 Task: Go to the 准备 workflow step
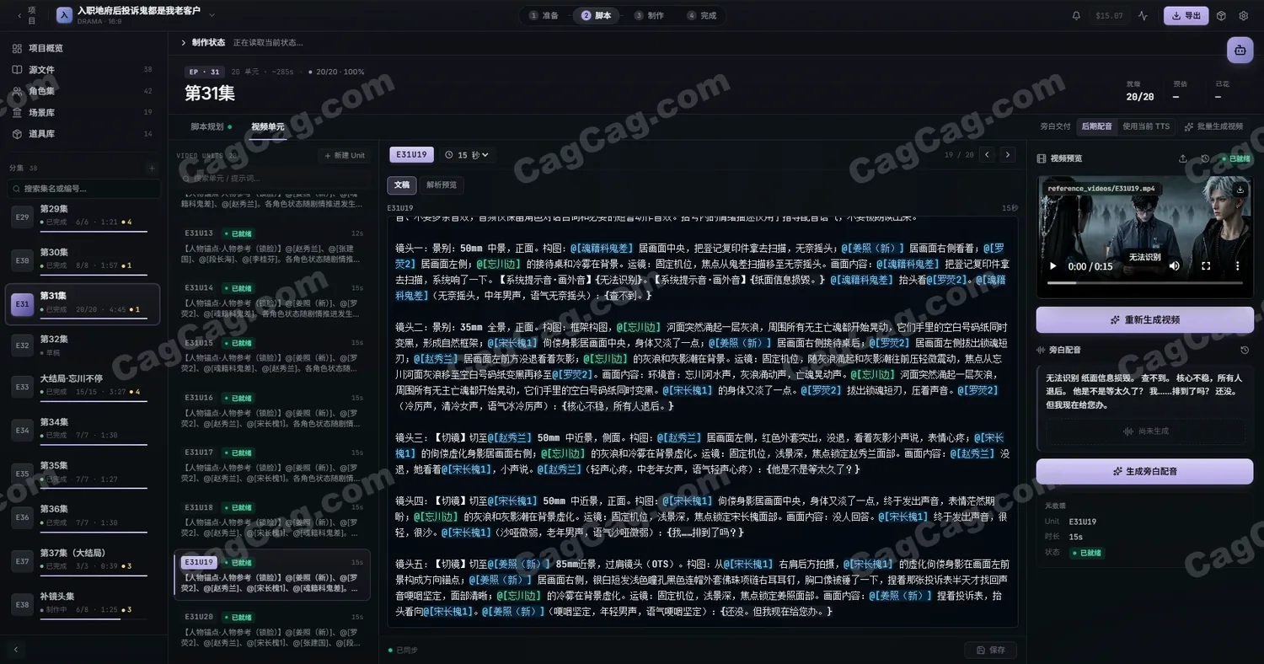(544, 15)
